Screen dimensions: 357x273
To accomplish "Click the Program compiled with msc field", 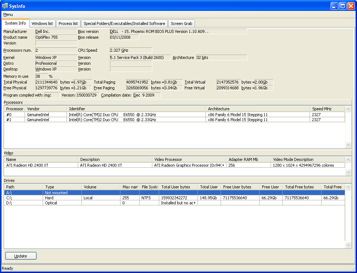I will tap(52, 95).
